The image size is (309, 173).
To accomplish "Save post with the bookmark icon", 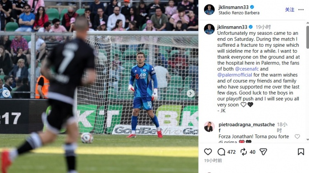I will [301, 152].
